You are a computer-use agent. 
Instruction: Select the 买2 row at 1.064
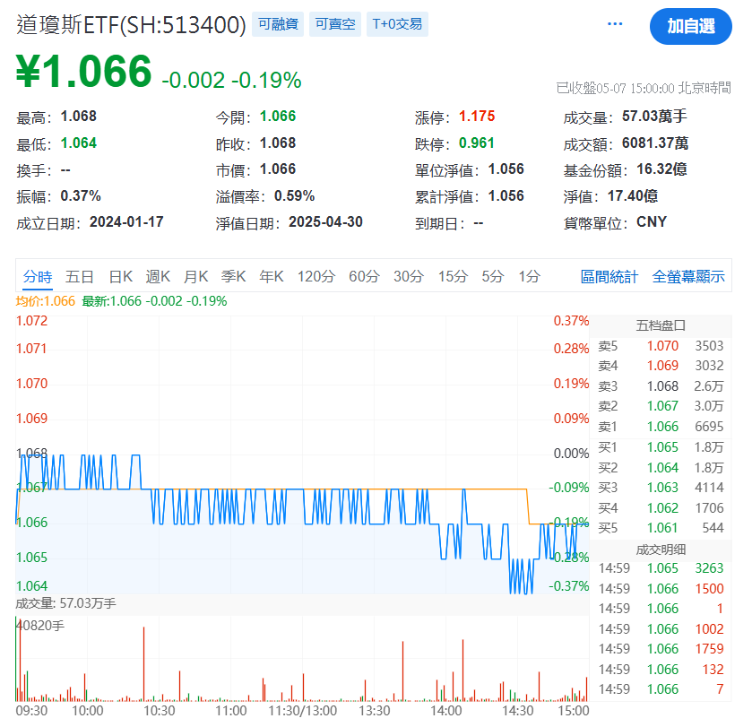(x=661, y=468)
